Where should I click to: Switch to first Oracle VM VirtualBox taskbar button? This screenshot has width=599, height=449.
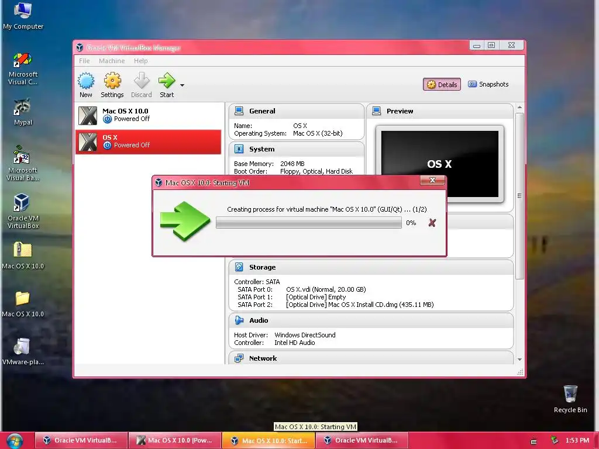click(x=81, y=440)
